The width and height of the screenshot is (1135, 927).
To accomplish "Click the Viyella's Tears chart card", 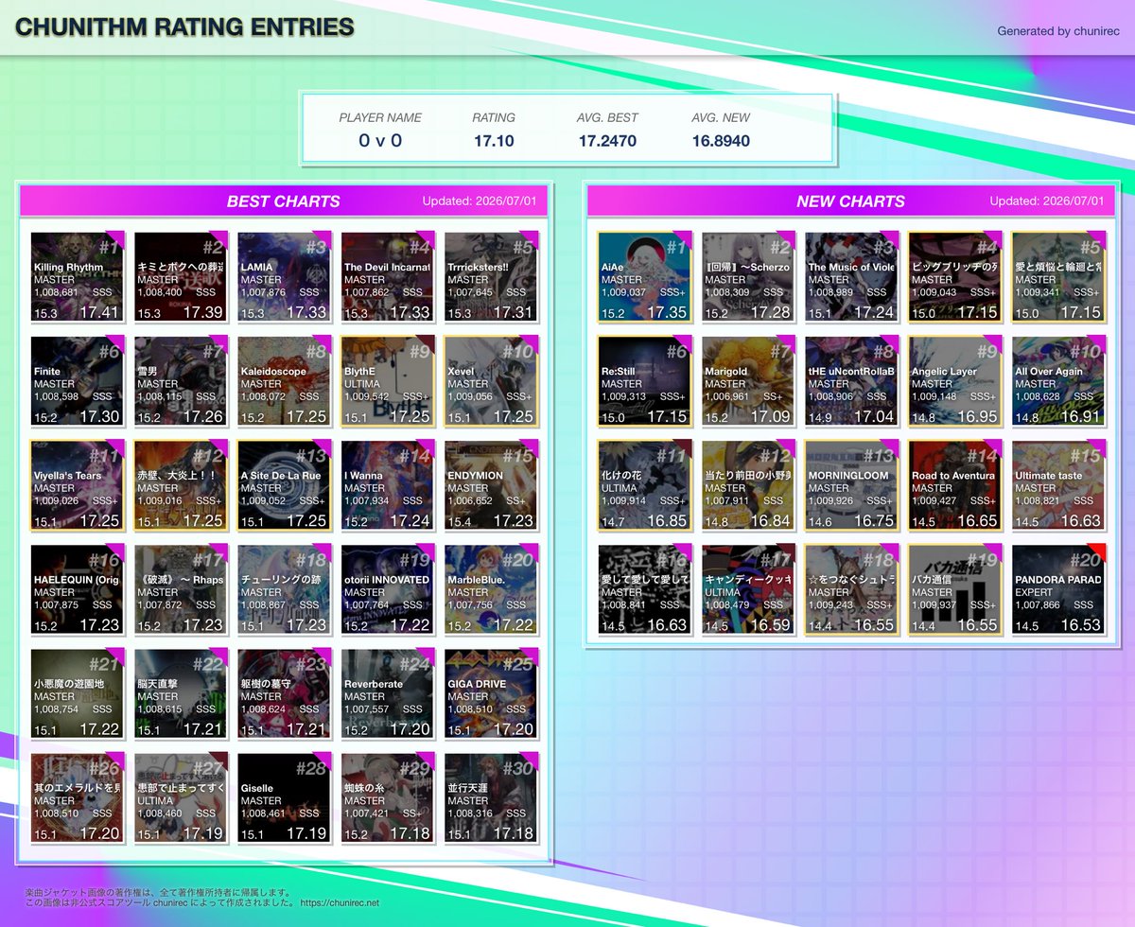I will [x=77, y=484].
